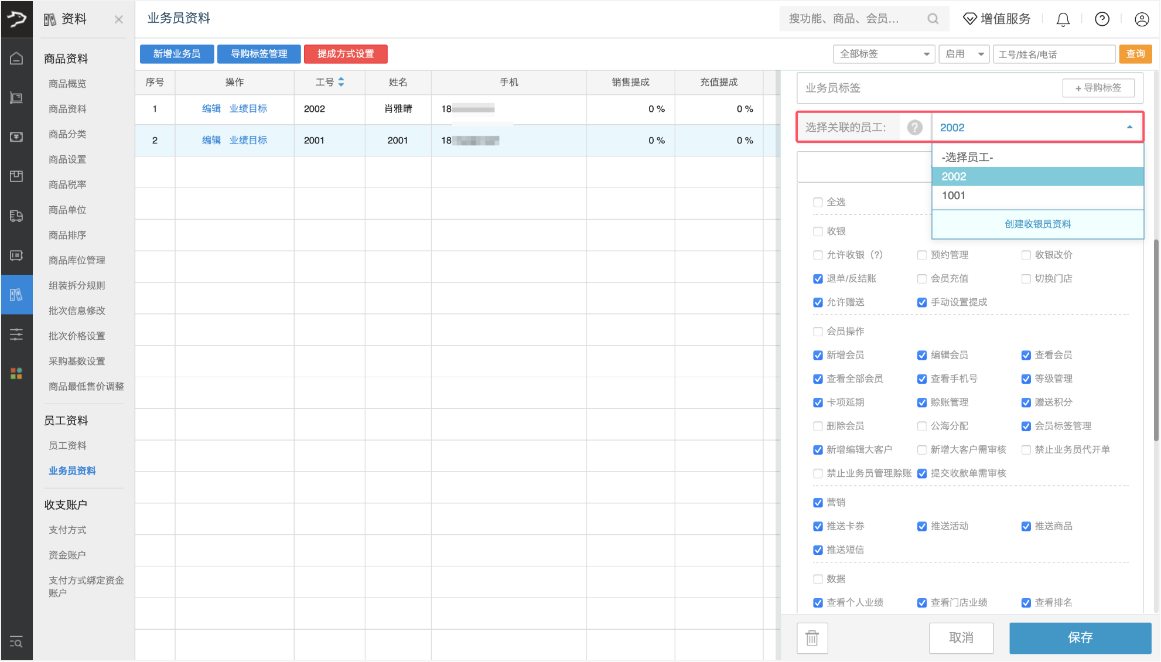Click the search magnifier icon in top search box
1161x662 pixels.
933,19
